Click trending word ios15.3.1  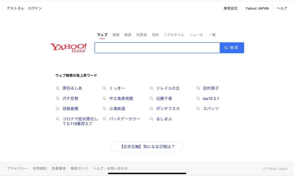(x=211, y=98)
